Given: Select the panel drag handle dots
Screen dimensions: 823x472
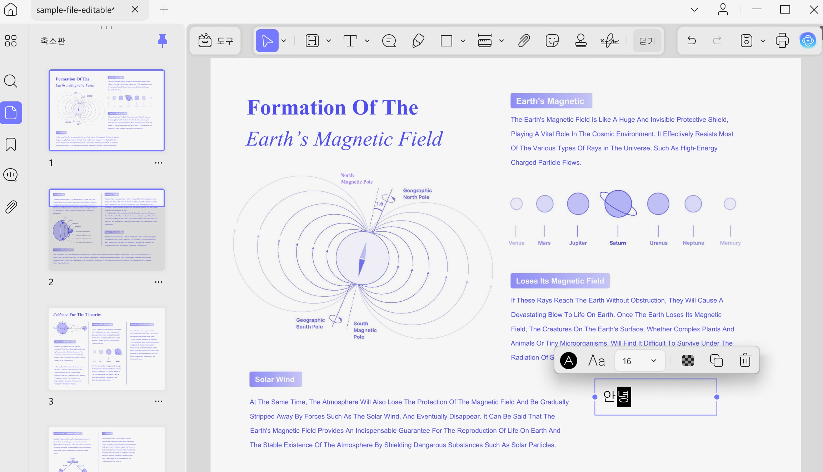Looking at the screenshot, I should [x=106, y=27].
